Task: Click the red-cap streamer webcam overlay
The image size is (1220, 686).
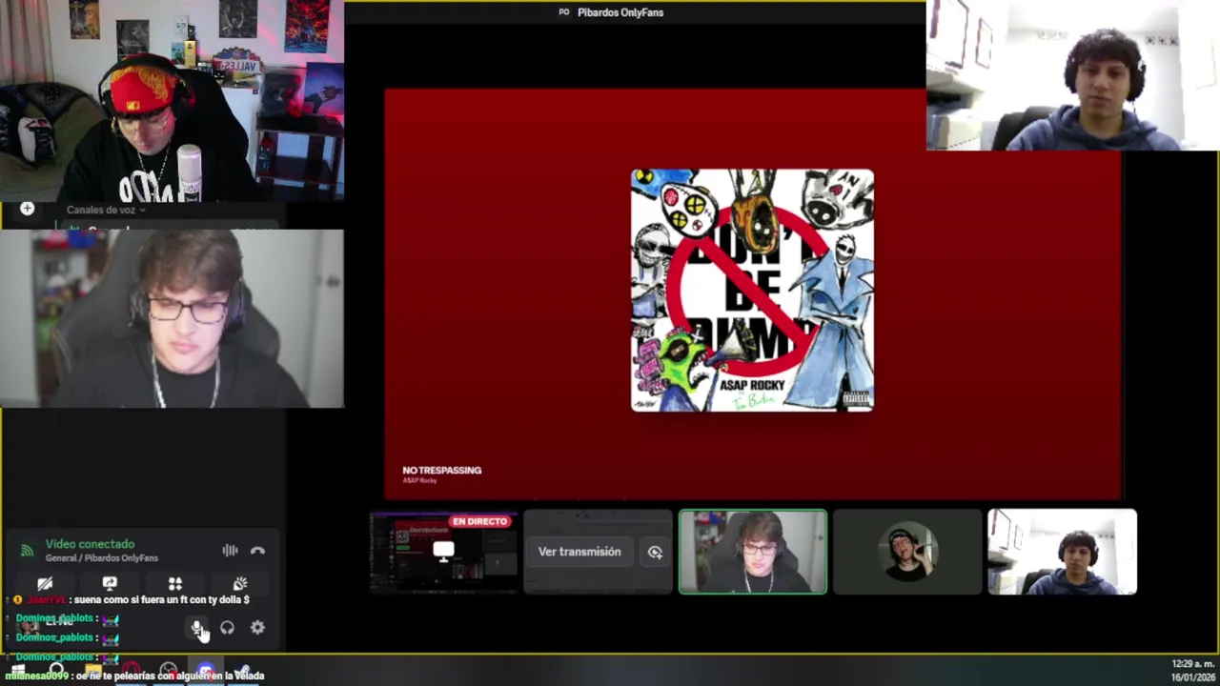Action: click(x=172, y=101)
